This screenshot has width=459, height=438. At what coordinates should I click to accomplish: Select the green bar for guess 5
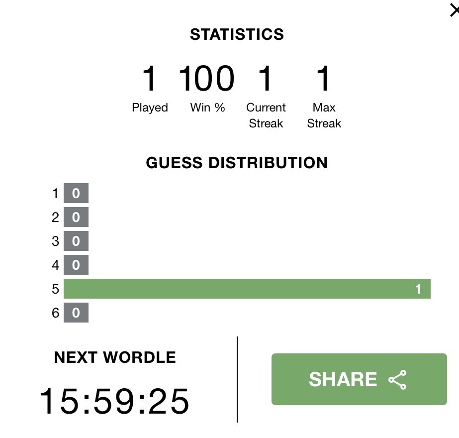247,289
